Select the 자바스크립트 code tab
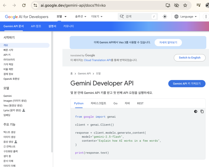Viewport: 209px width, 167px height. [x=98, y=103]
